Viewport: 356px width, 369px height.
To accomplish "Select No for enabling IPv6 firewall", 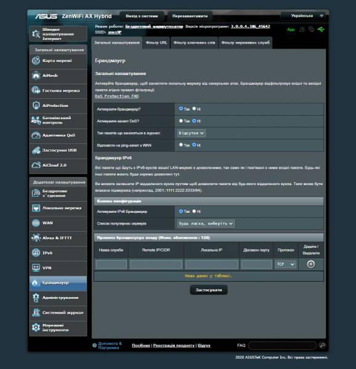I will [194, 212].
